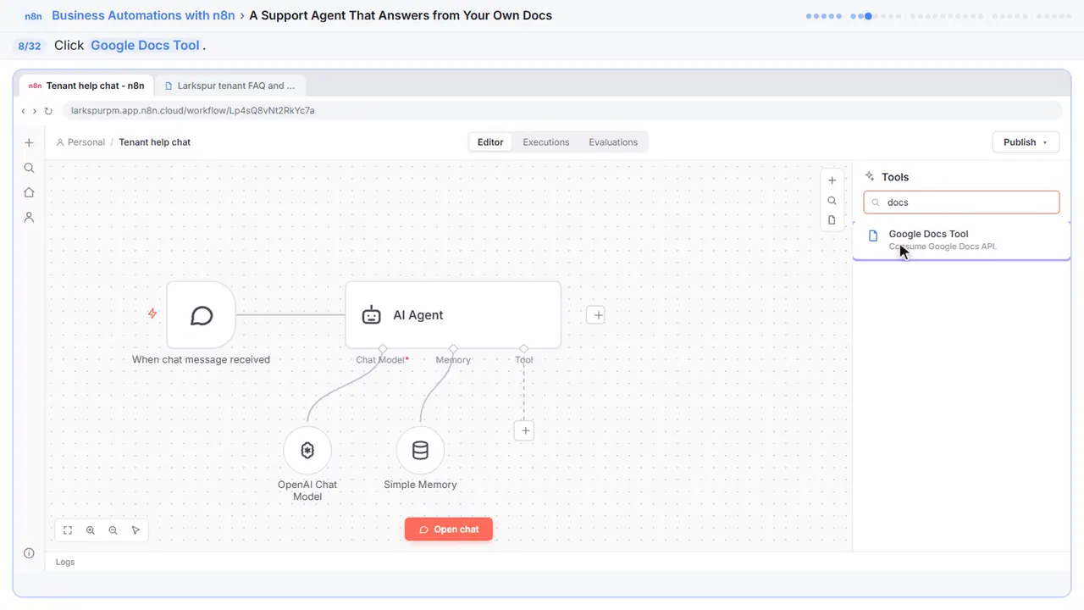
Task: Select the Simple Memory node
Action: [420, 451]
